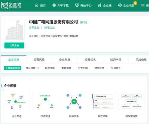The height and width of the screenshot is (124, 149).
Task: Select the 成员信息 16 sub-tab
Action: (32, 68)
